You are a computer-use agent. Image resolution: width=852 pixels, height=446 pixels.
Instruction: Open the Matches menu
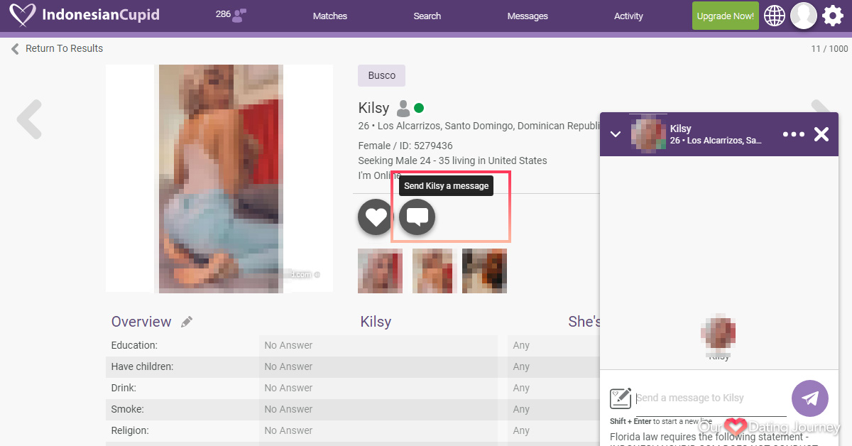coord(330,16)
